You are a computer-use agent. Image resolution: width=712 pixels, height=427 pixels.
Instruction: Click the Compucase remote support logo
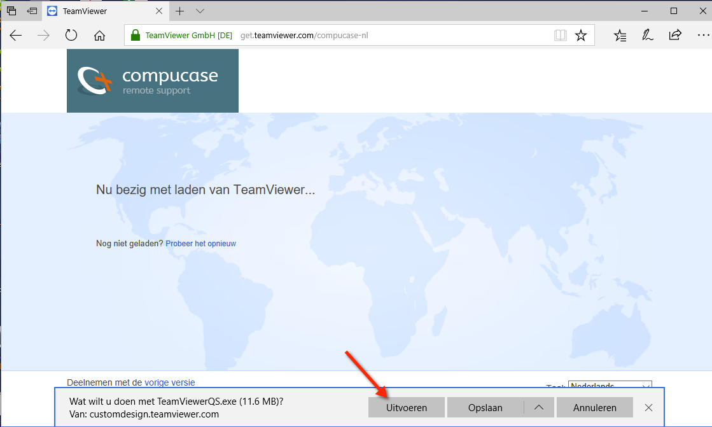click(x=152, y=81)
